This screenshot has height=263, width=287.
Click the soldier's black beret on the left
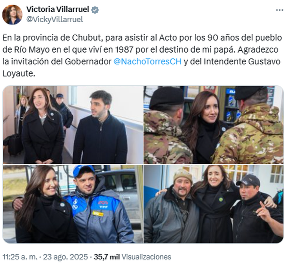[166, 98]
